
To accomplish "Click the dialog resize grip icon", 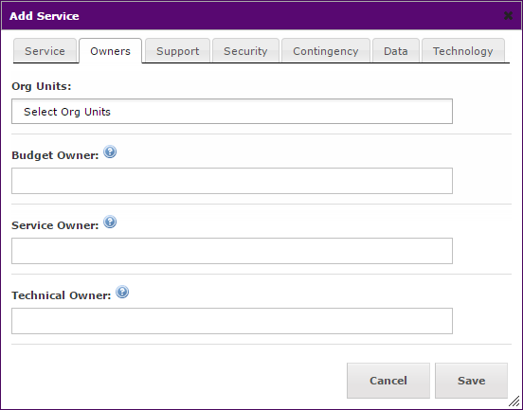I will (514, 401).
